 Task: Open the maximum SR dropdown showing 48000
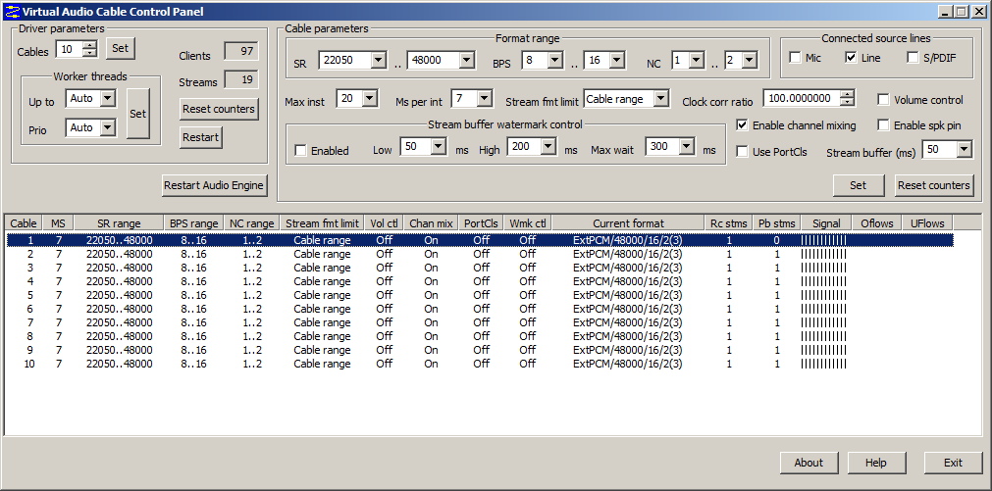(x=466, y=61)
